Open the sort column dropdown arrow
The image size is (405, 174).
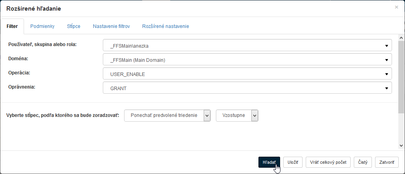point(207,115)
